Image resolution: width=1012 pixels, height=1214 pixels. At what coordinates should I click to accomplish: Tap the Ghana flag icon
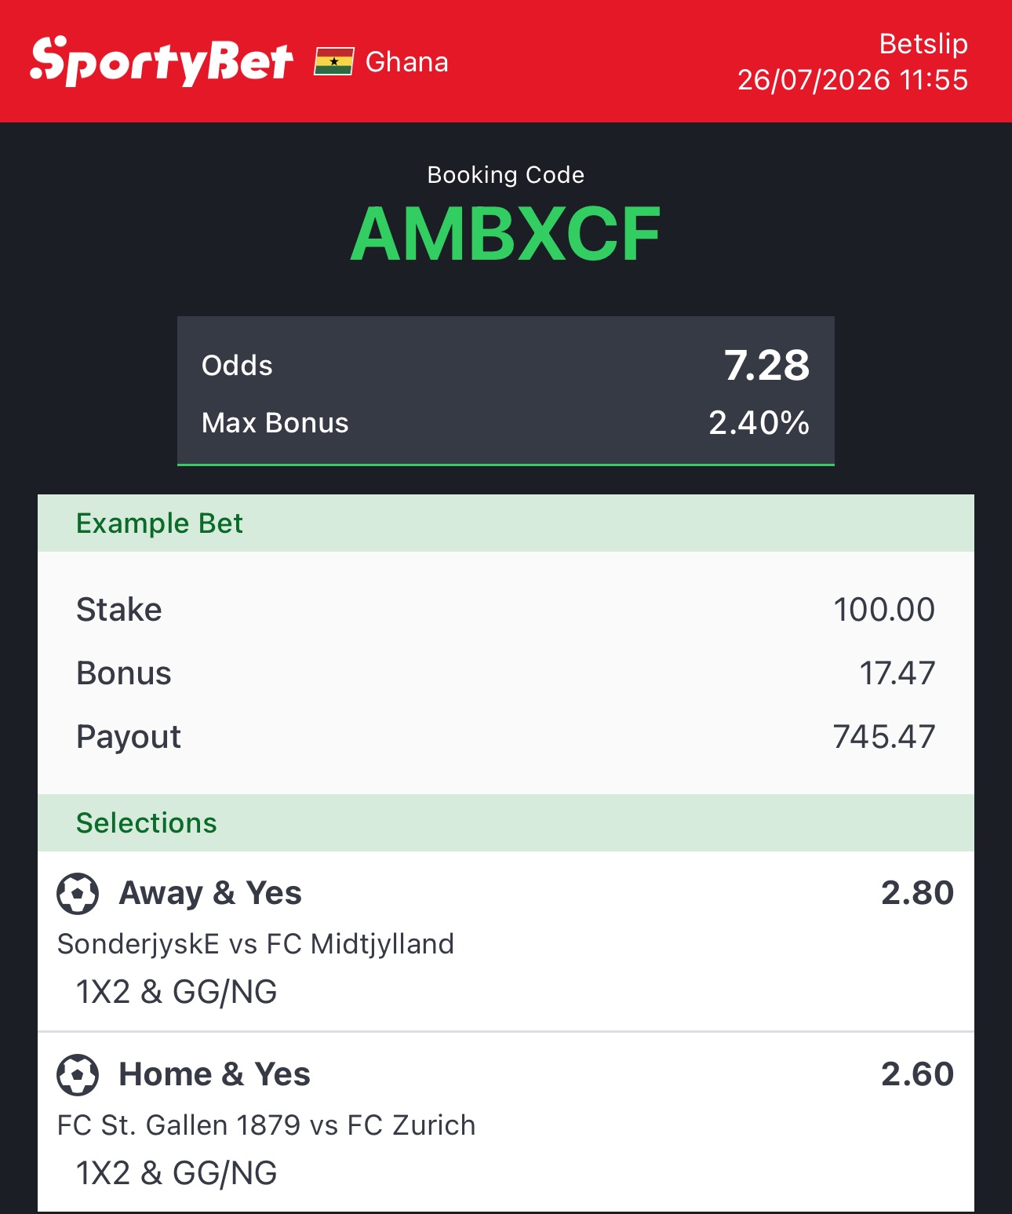334,61
